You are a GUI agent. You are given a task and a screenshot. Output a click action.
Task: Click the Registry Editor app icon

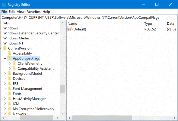(4, 5)
